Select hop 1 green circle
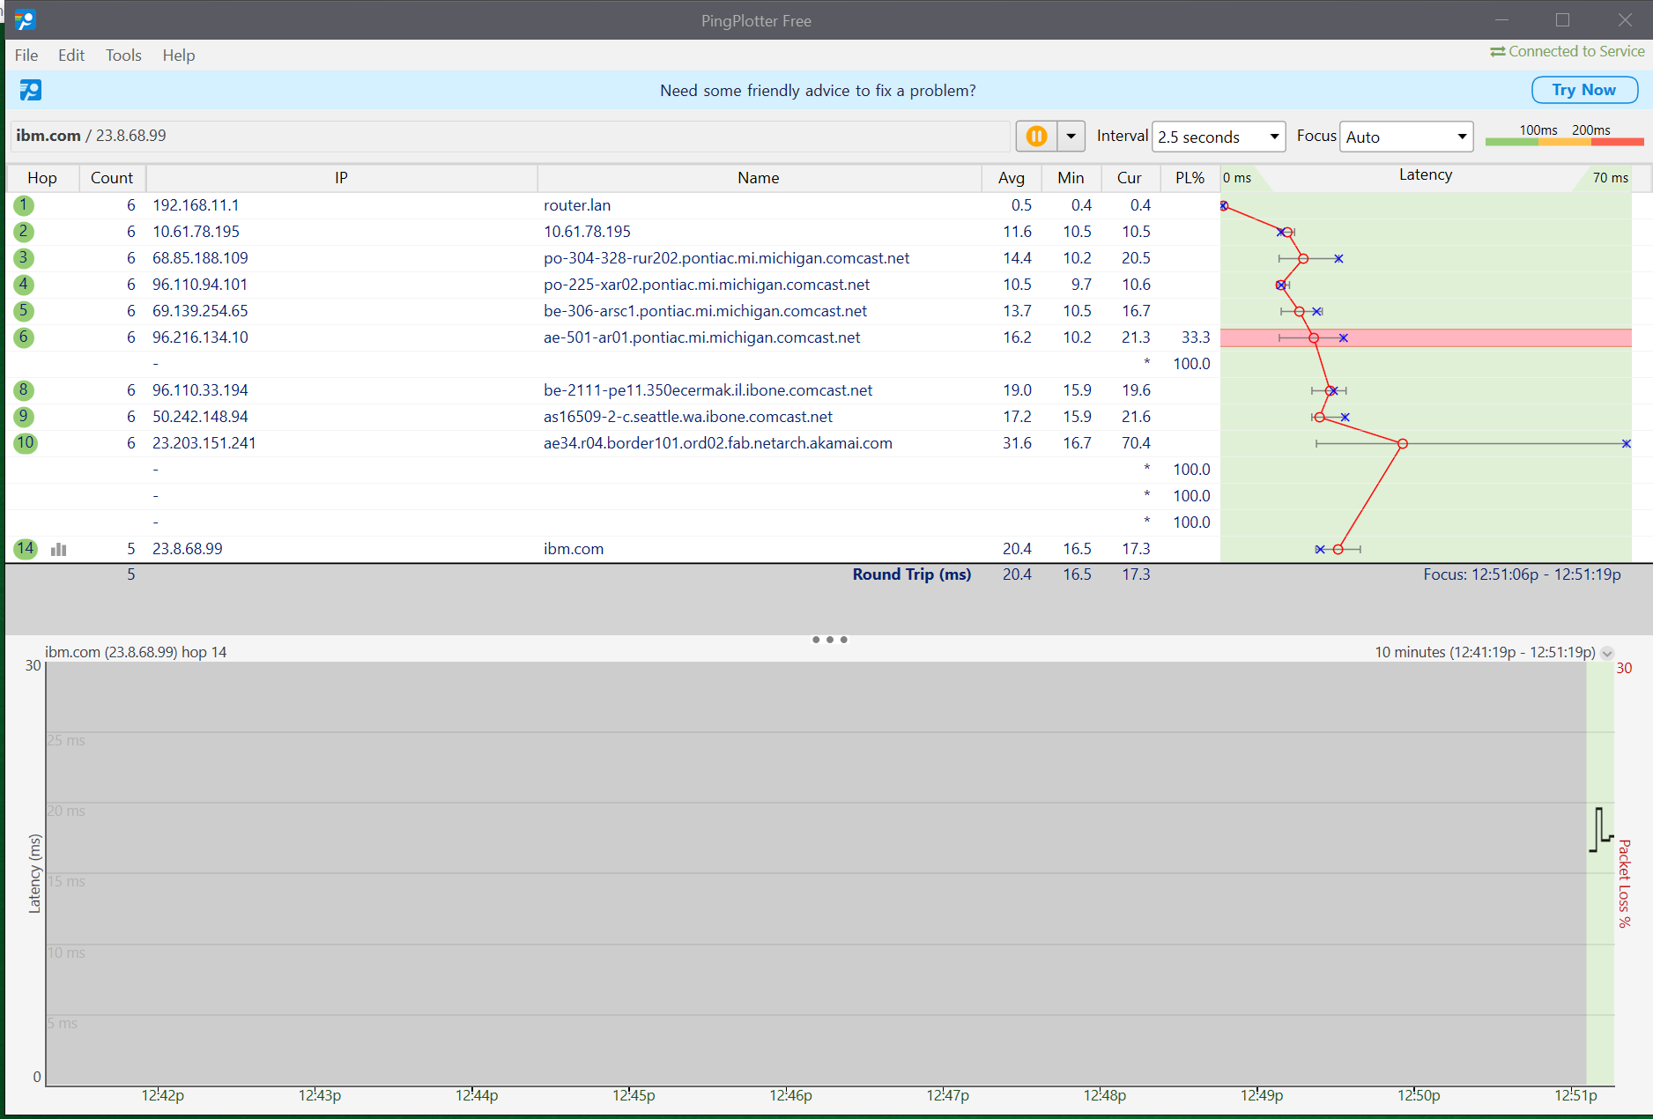The image size is (1653, 1119). coord(24,205)
